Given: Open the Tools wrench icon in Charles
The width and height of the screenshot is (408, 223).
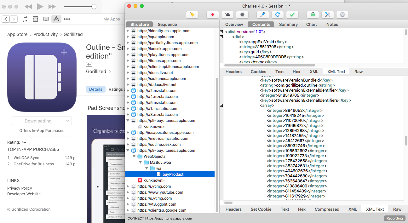Looking at the screenshot, I should tap(327, 14).
